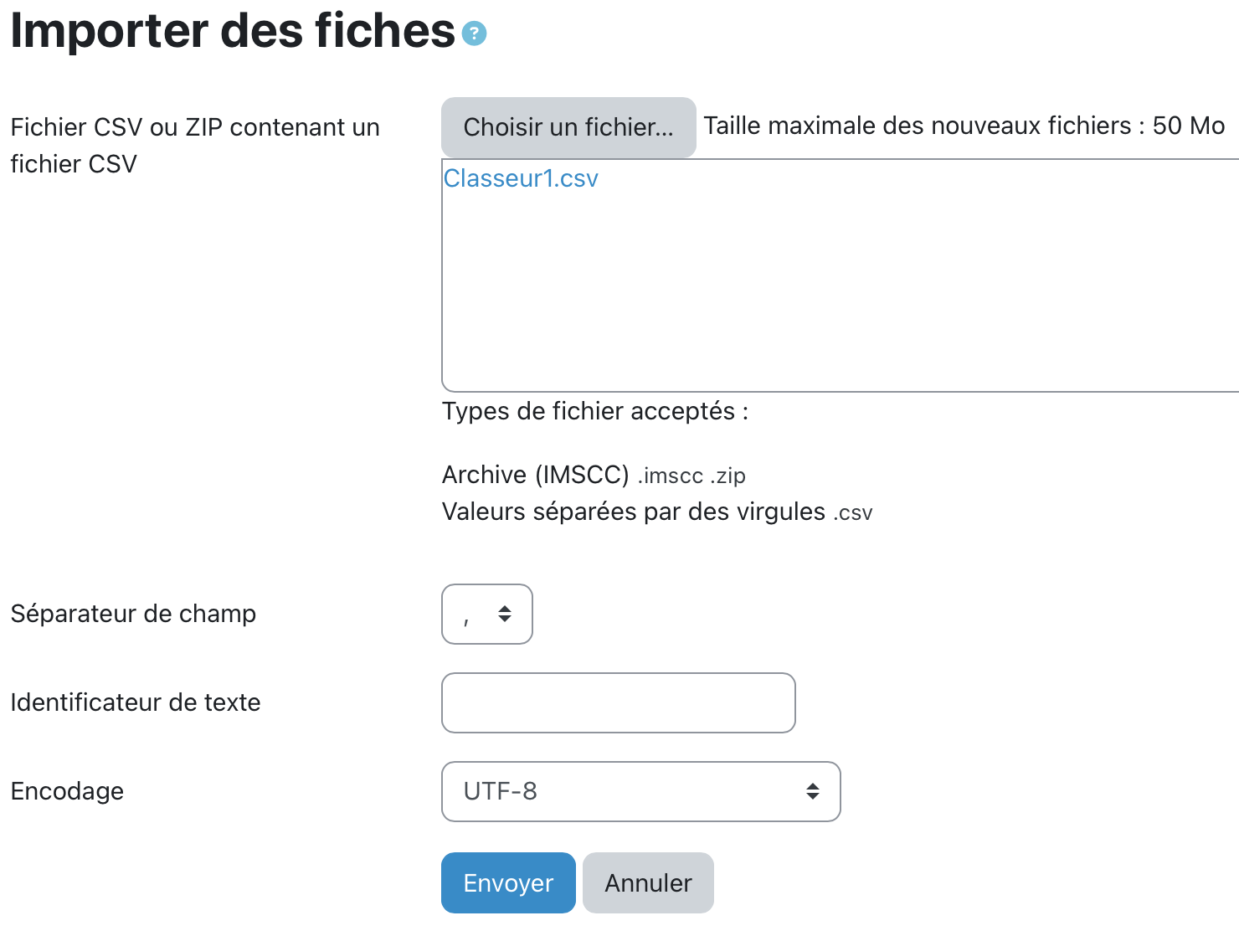Open help for Importer des fiches
This screenshot has height=931, width=1239.
474,33
